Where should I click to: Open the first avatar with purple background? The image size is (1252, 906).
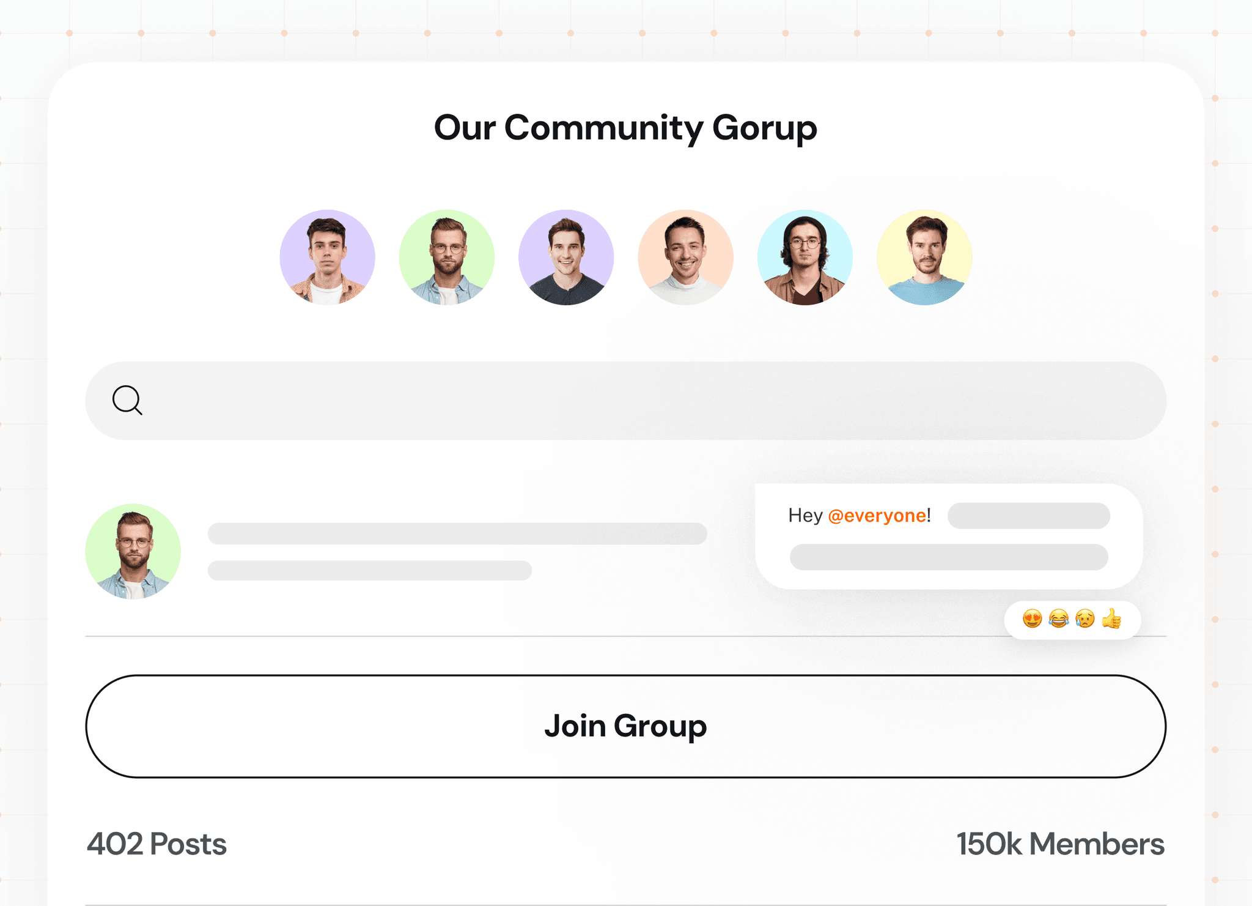[327, 258]
